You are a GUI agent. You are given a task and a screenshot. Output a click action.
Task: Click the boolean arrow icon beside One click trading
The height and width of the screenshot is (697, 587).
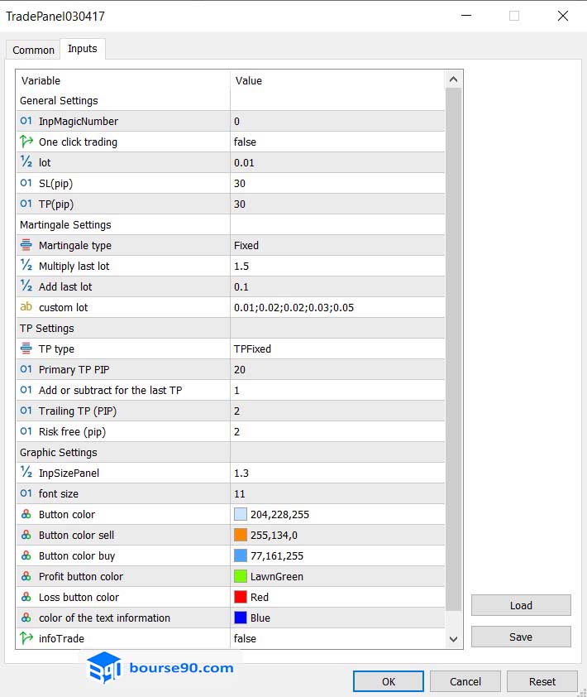(x=26, y=142)
